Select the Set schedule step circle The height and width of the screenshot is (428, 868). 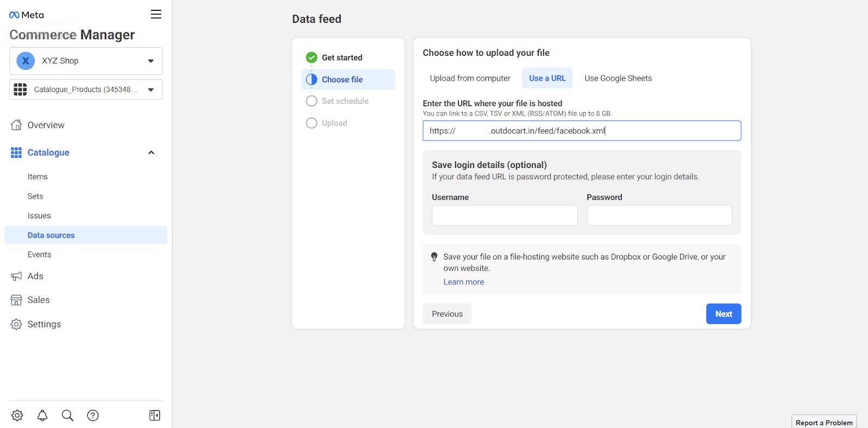pos(311,101)
